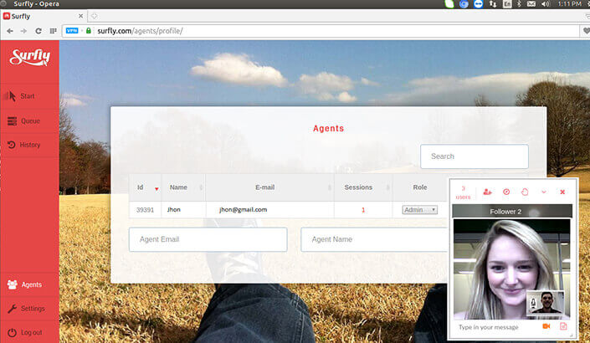Open the TeamViewer tray icon
The height and width of the screenshot is (343, 590).
tap(478, 4)
